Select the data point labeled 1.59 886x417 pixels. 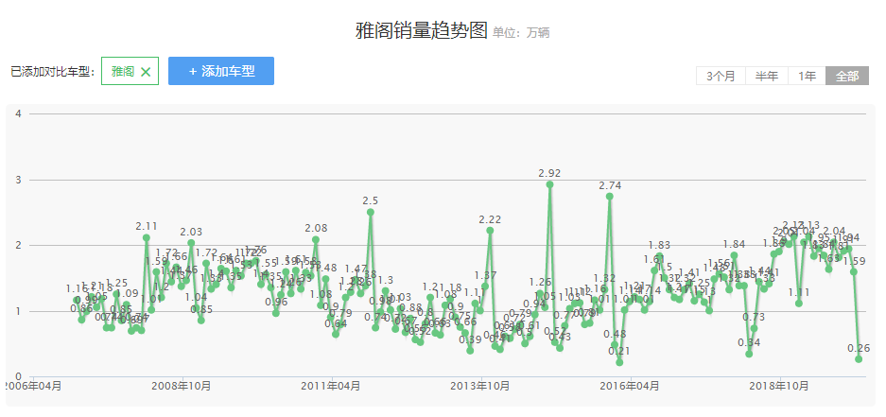click(853, 272)
